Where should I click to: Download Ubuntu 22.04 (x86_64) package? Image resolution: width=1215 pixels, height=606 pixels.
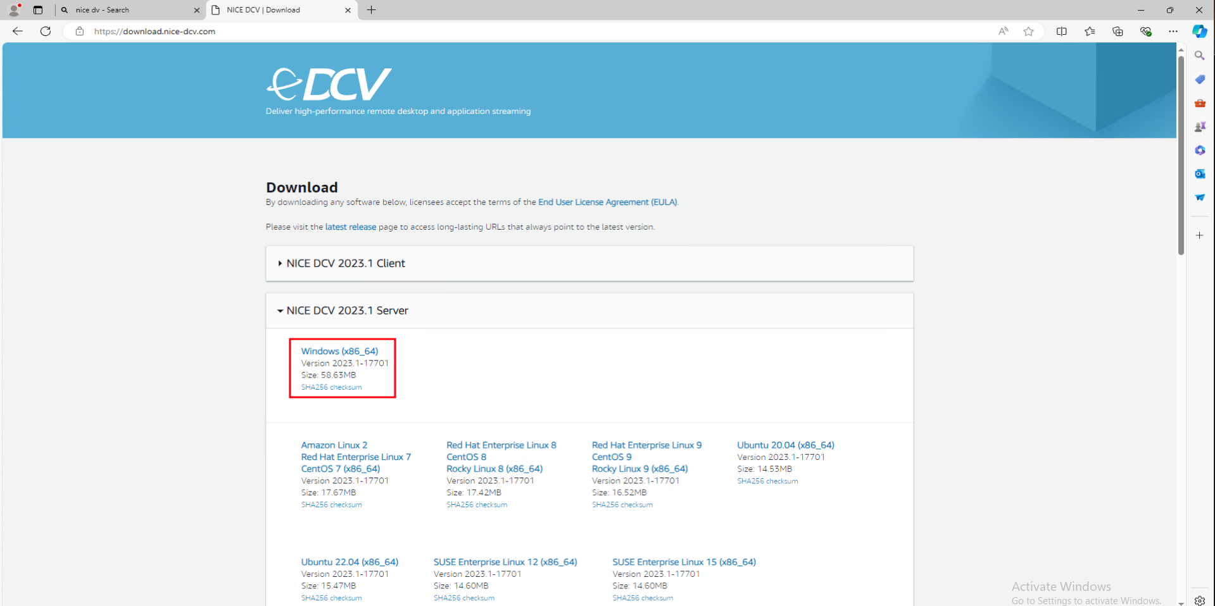pyautogui.click(x=349, y=562)
